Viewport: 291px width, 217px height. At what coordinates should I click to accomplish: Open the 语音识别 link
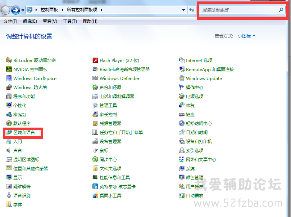(22, 196)
